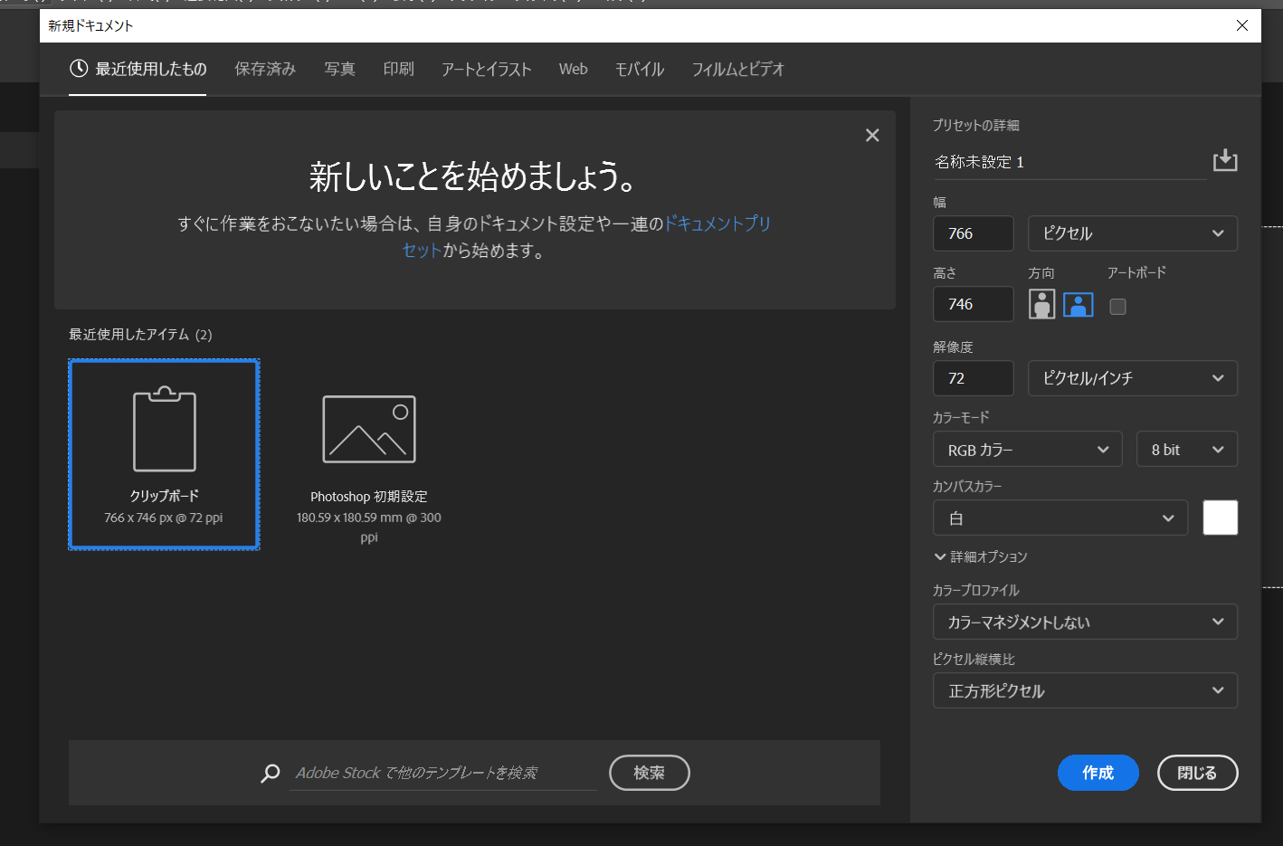This screenshot has width=1283, height=846.
Task: Click the ドキュメントプリセット link
Action: click(717, 223)
